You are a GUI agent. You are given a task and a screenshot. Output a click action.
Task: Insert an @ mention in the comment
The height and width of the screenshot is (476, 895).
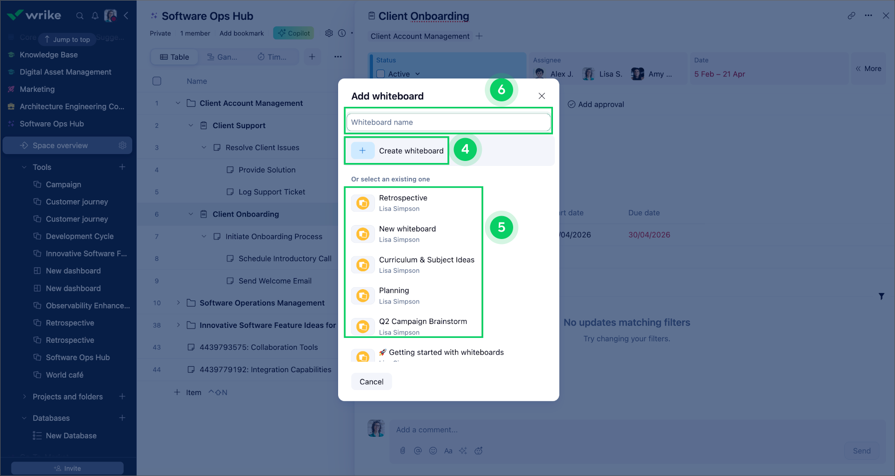tap(418, 451)
